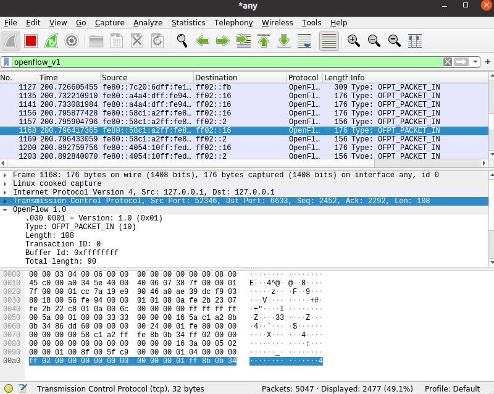Select packet number 1127
The width and height of the screenshot is (494, 394).
coord(244,87)
